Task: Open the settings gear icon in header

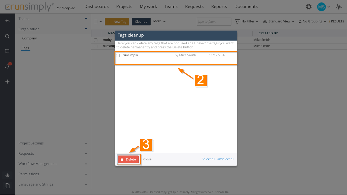Action: tap(309, 7)
